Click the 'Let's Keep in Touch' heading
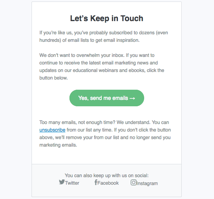 tap(107, 18)
